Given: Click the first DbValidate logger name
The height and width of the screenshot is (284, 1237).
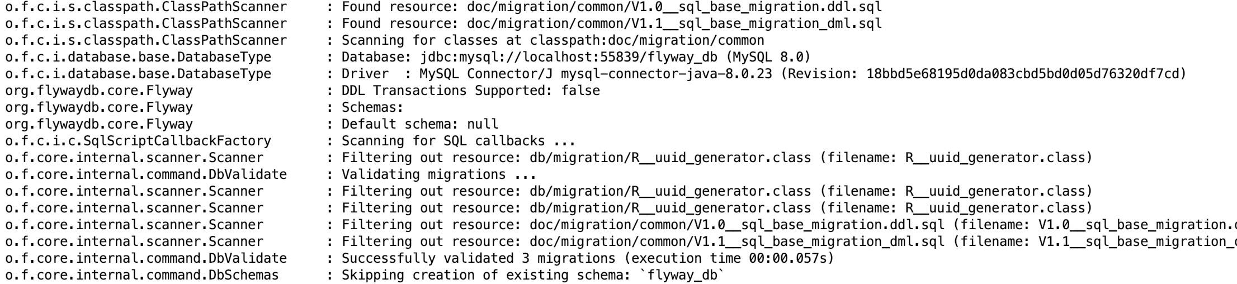Looking at the screenshot, I should [x=146, y=175].
